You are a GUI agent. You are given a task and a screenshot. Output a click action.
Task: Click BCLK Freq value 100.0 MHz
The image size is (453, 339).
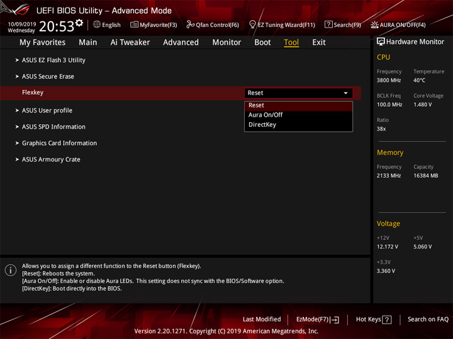389,105
